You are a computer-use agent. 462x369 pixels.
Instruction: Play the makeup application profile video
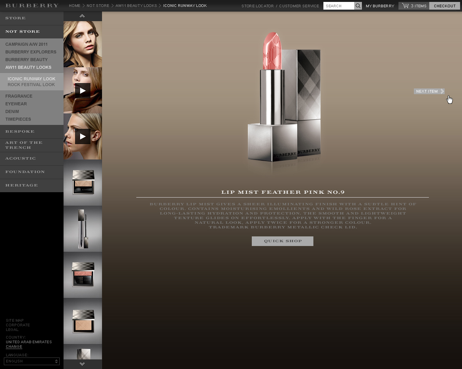click(x=83, y=136)
